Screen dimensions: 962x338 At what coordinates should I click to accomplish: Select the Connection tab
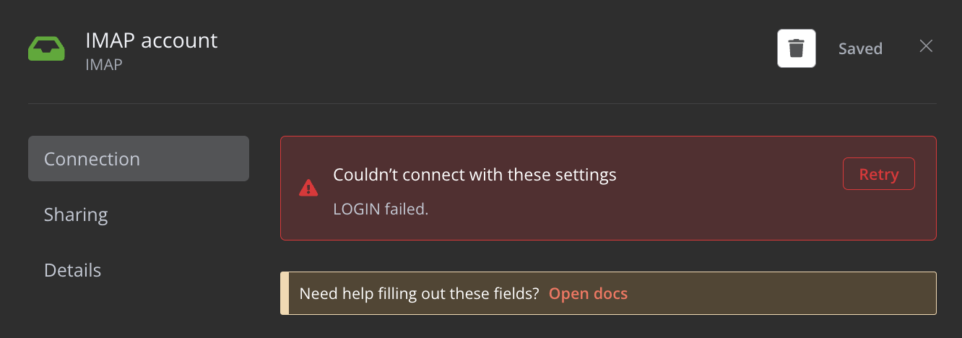point(138,159)
